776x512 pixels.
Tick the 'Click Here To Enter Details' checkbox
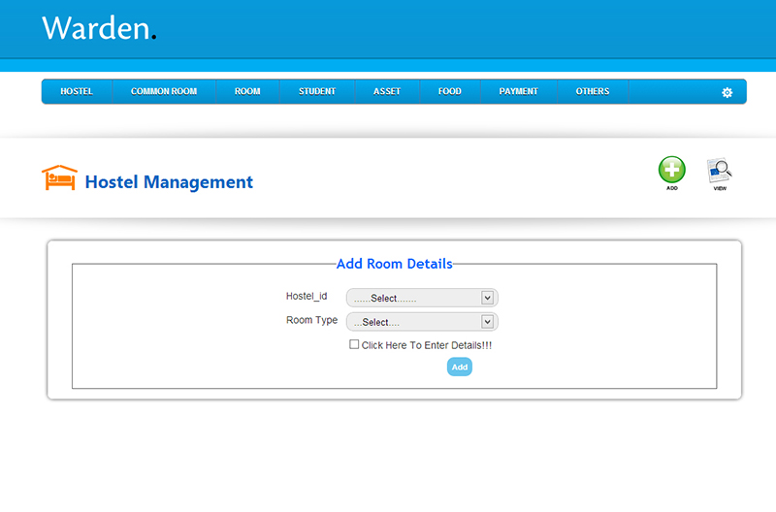pyautogui.click(x=354, y=344)
